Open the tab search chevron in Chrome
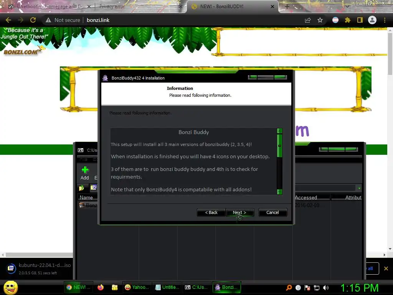This screenshot has width=393, height=295. pos(347,7)
